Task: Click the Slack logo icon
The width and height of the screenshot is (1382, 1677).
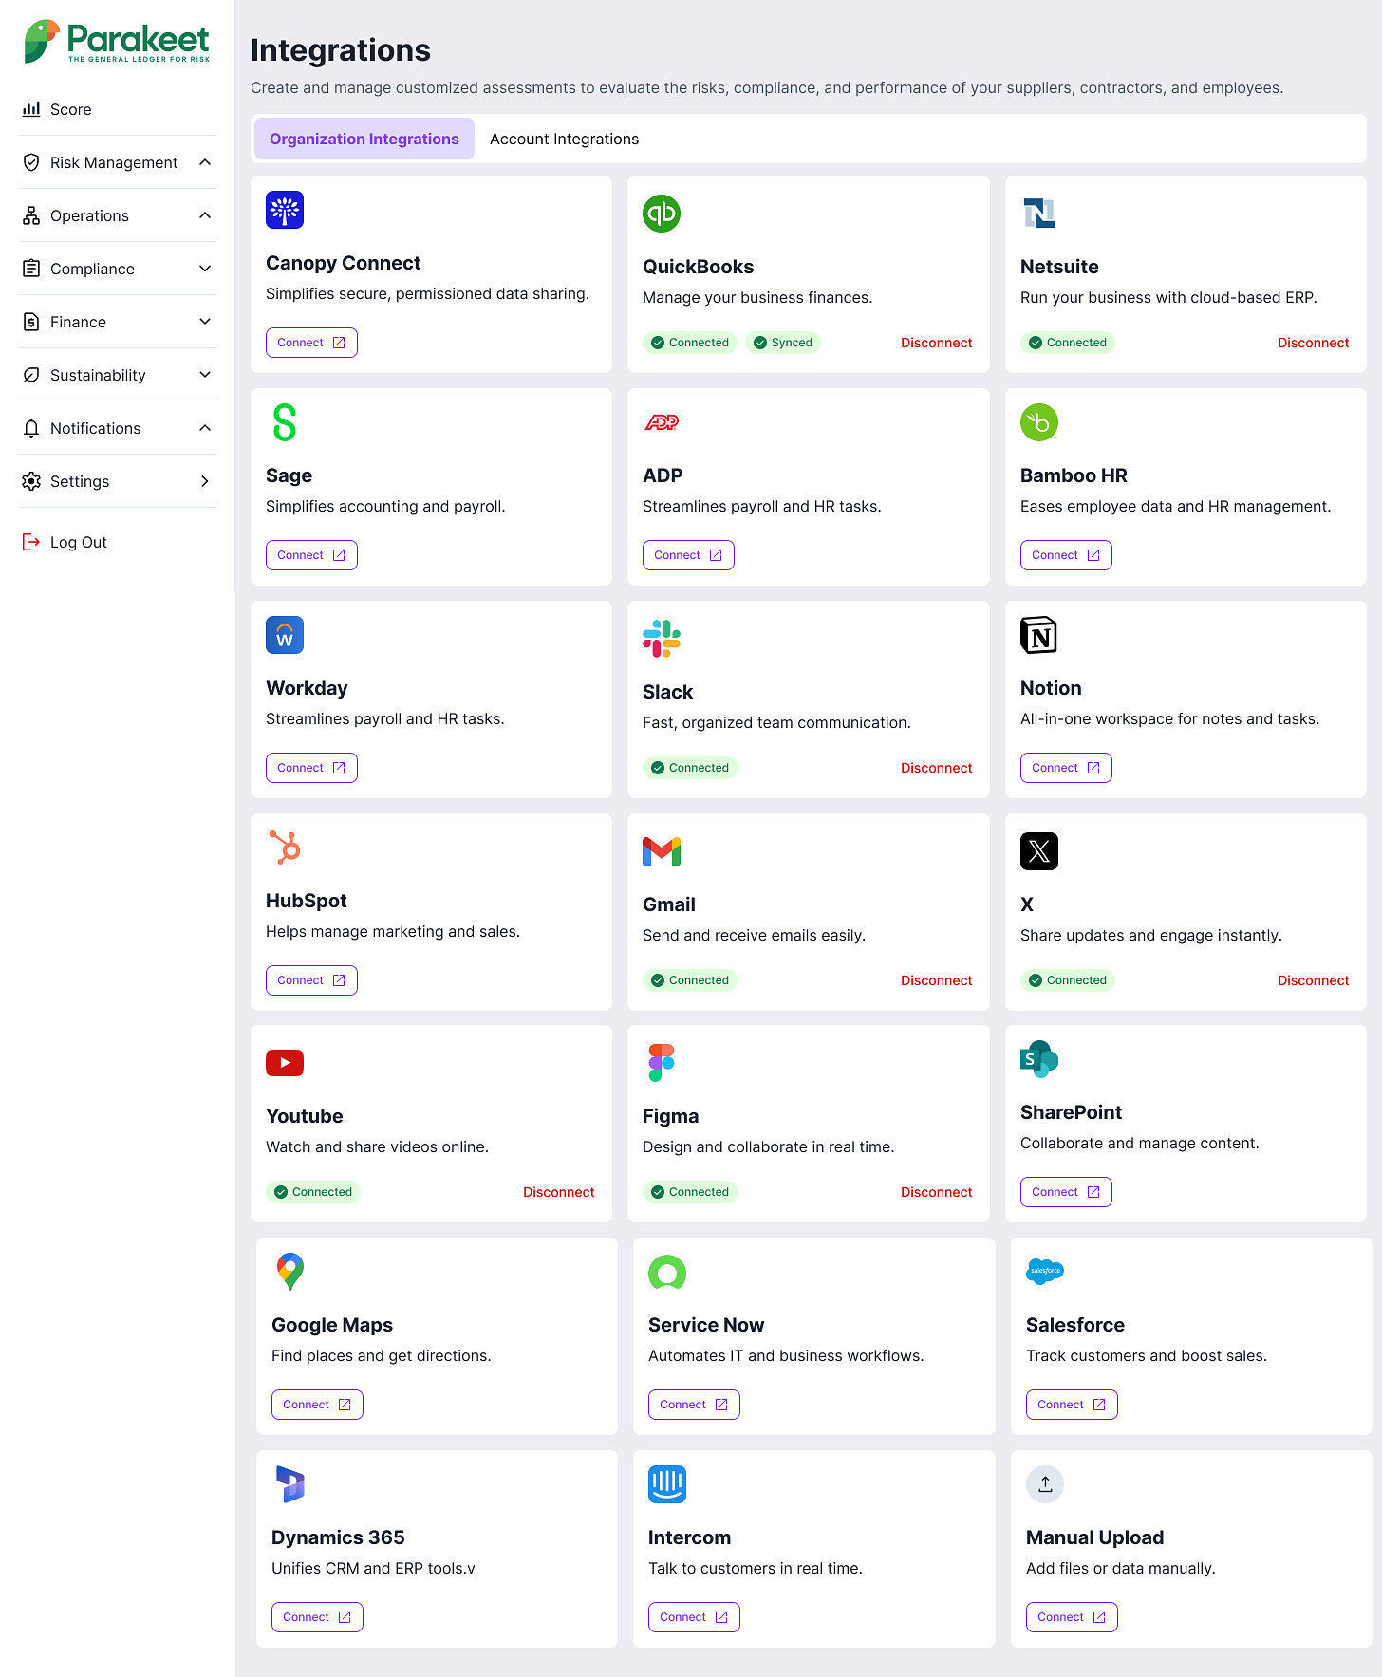Action: [x=662, y=639]
